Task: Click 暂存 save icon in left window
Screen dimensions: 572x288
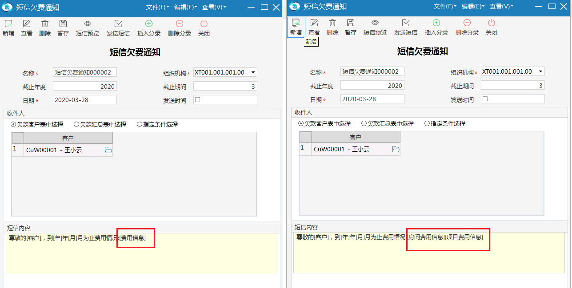Action: pyautogui.click(x=63, y=24)
